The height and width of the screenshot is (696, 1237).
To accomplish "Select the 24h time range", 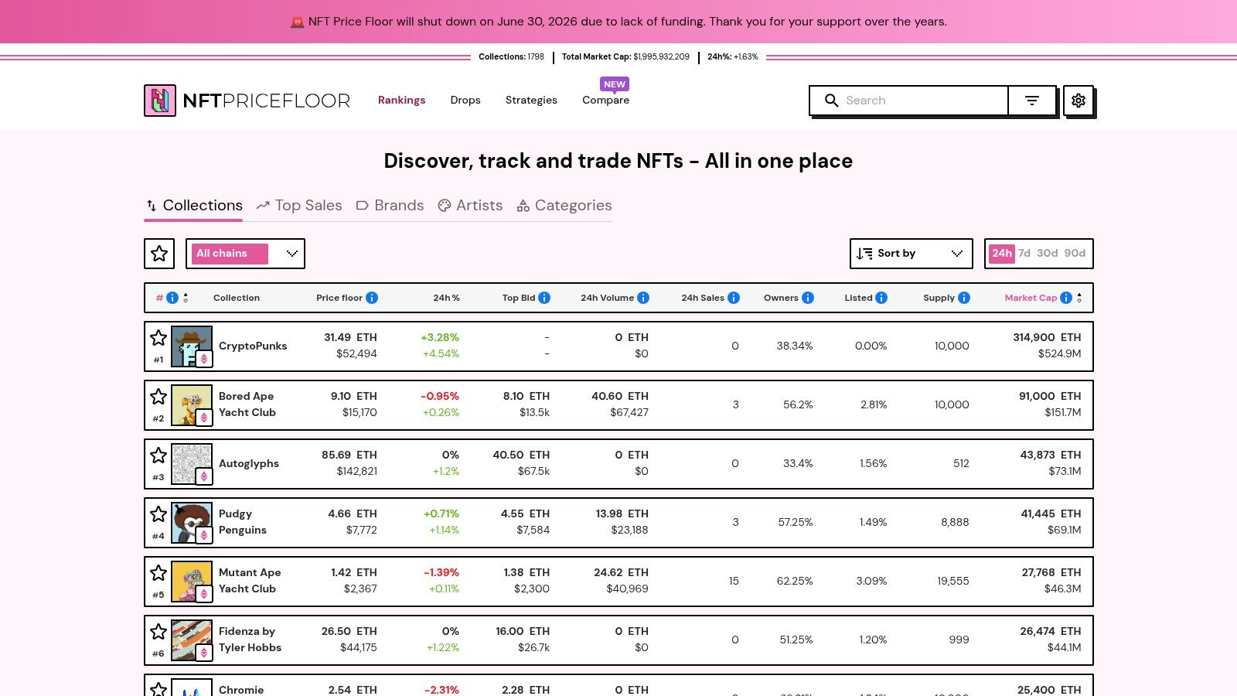I will 1002,254.
